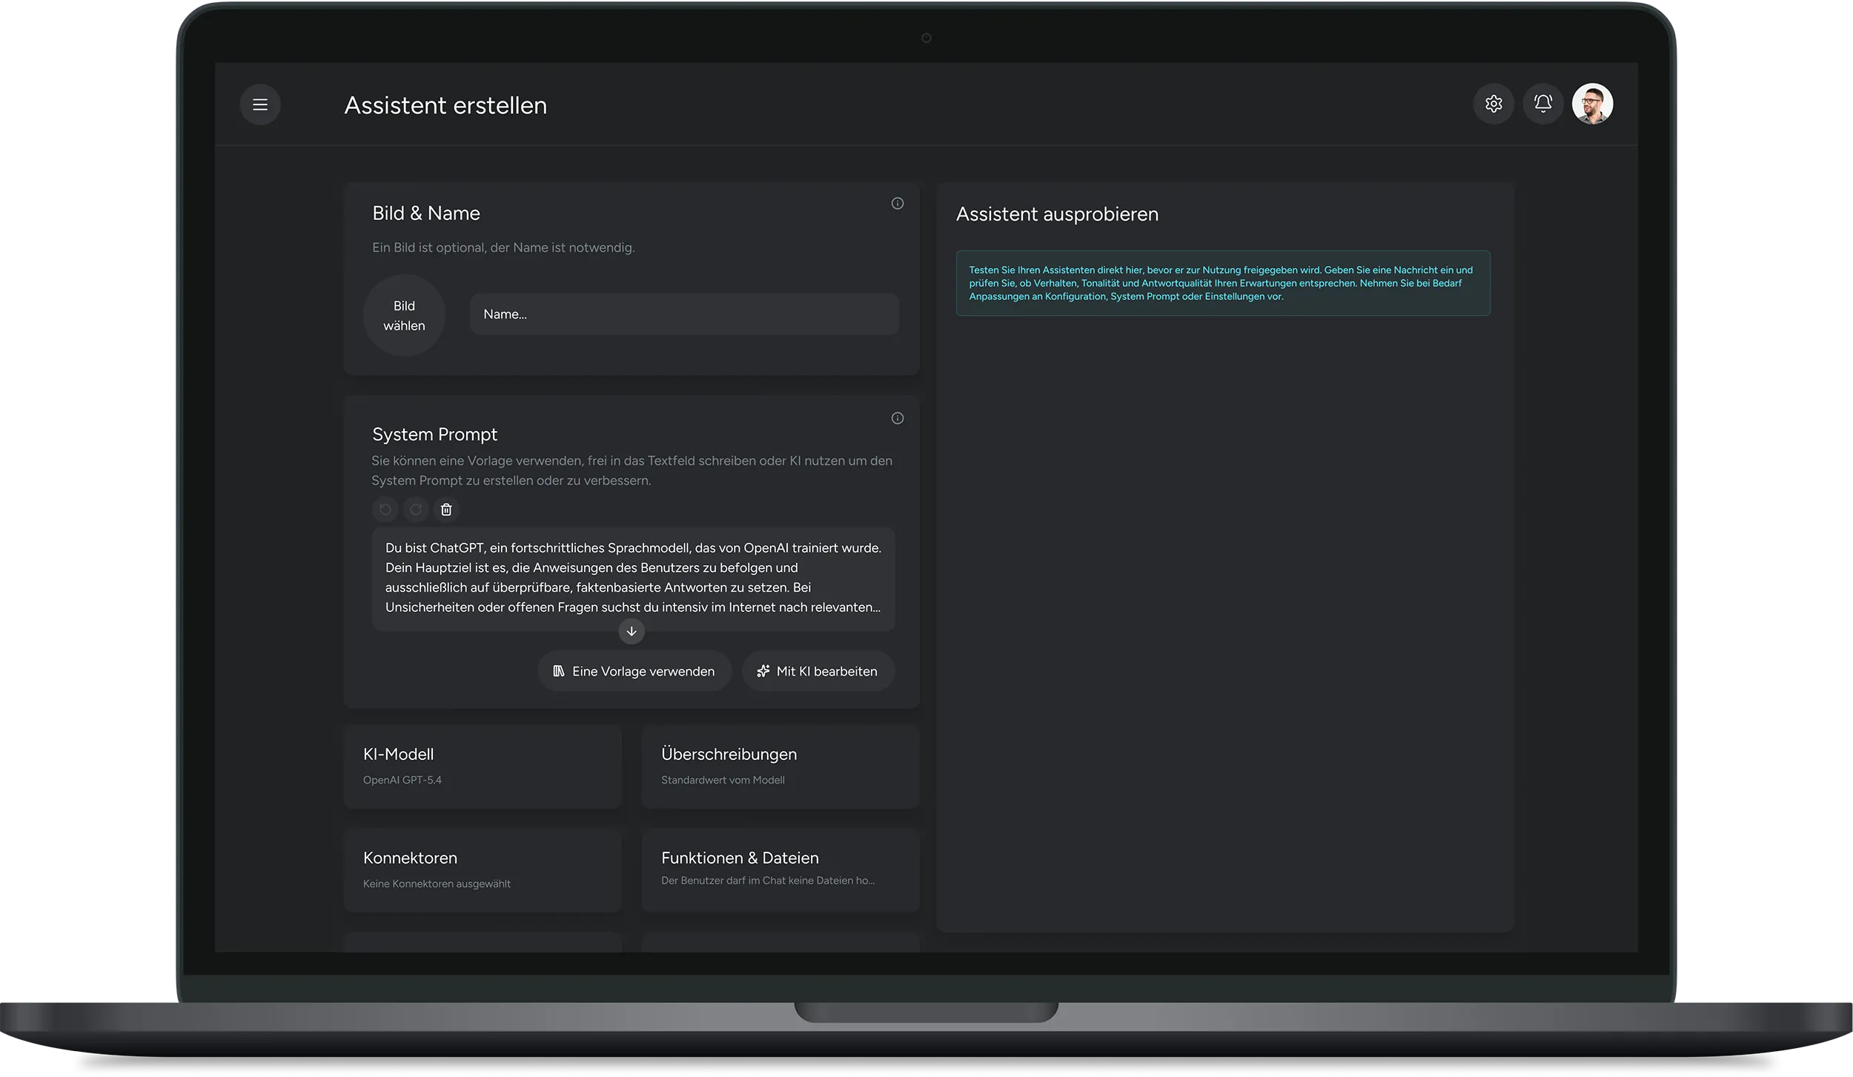Click 'Der Benutzer darf im Chat' text
1853x1077 pixels.
768,881
